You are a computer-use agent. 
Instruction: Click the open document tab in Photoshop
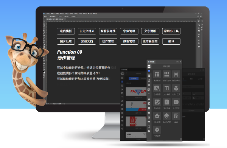tap(56, 19)
